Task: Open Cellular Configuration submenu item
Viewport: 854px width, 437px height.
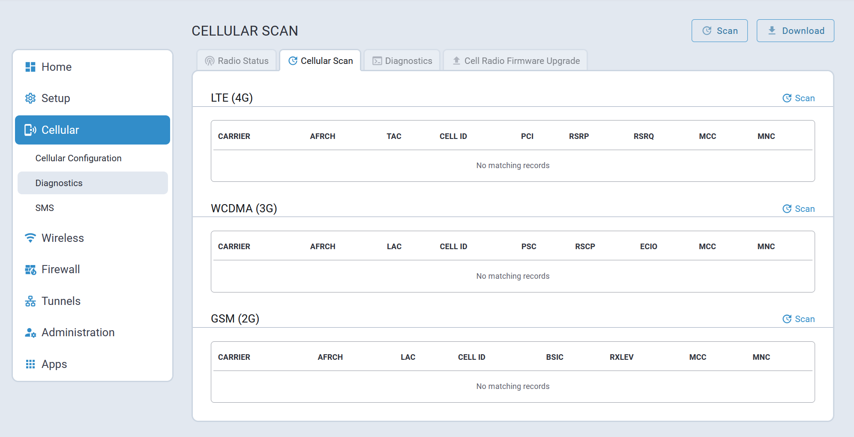Action: click(78, 158)
